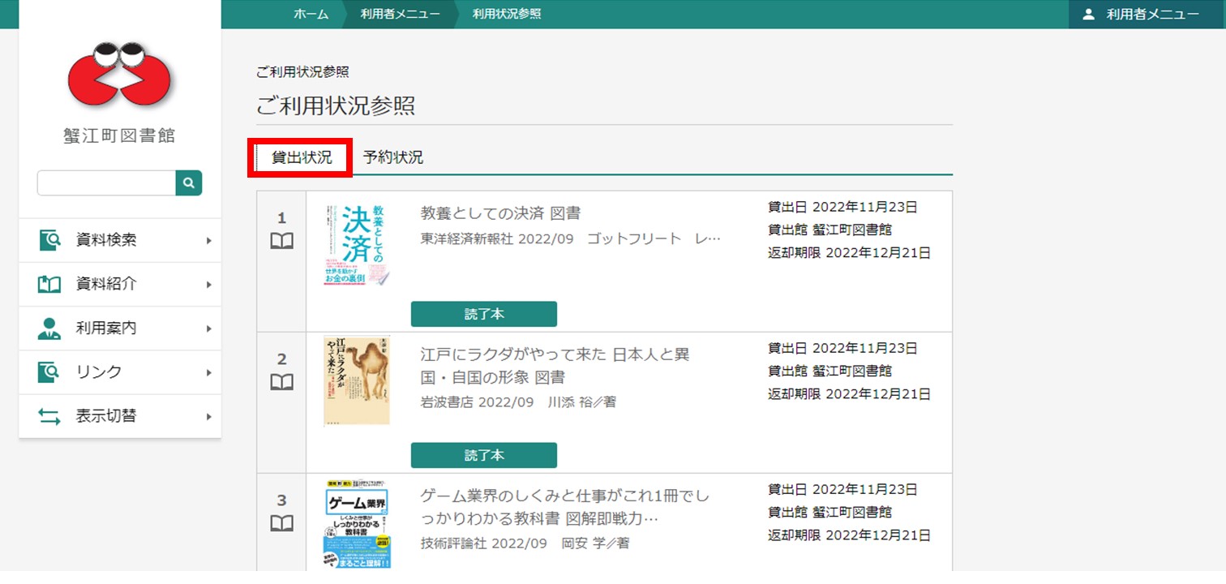Viewport: 1226px width, 584px height.
Task: Expand the 表示切替 menu arrow
Action: point(208,417)
